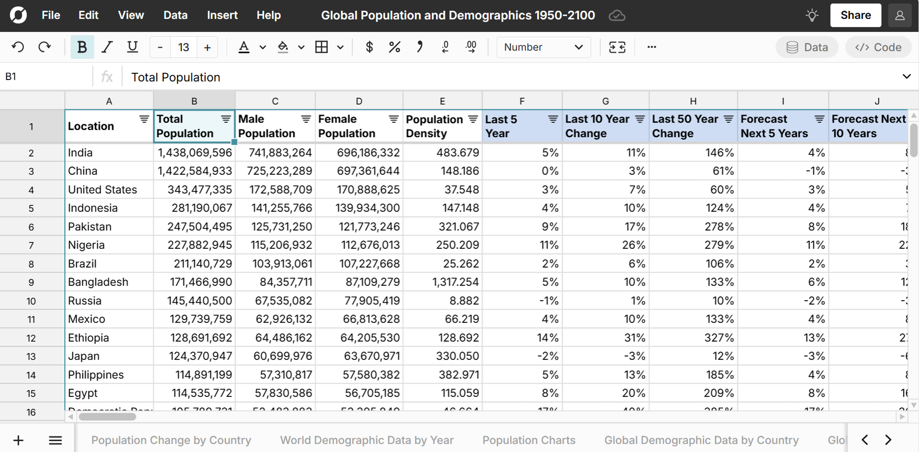
Task: Open the Number format dropdown
Action: [x=543, y=47]
